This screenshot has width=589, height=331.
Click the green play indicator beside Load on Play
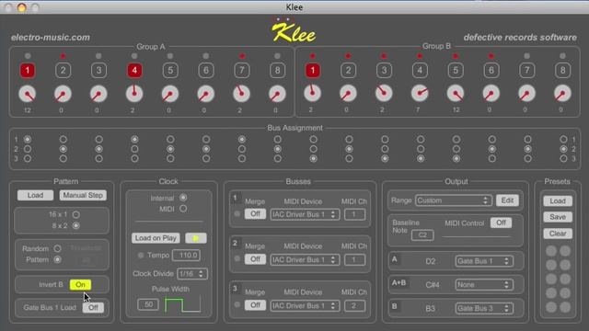point(196,238)
